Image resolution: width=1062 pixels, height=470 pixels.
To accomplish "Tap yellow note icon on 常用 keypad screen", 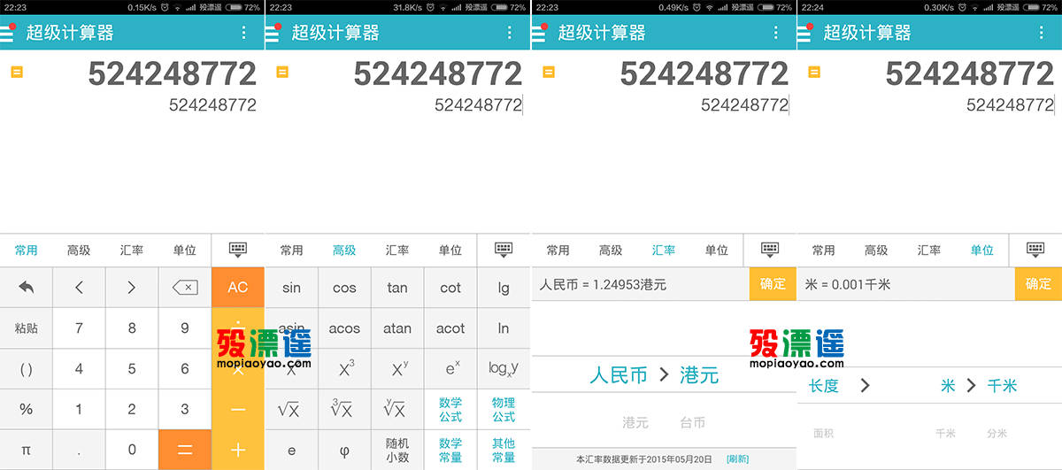I will 17,72.
